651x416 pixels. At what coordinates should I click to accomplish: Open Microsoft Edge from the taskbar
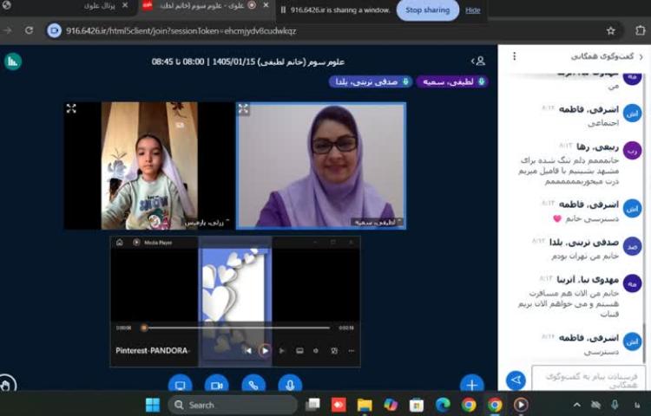click(443, 405)
